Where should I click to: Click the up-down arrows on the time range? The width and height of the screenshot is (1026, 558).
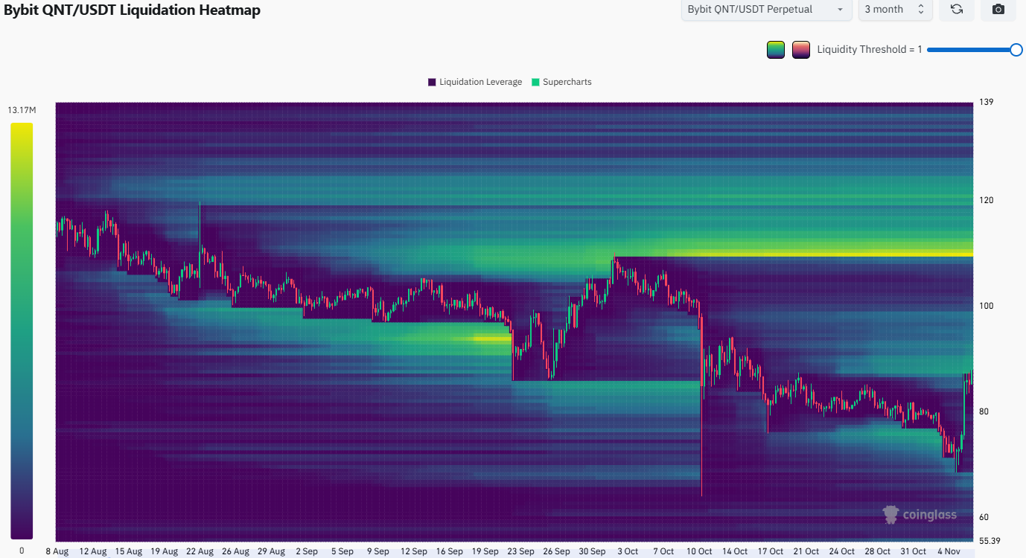(920, 10)
